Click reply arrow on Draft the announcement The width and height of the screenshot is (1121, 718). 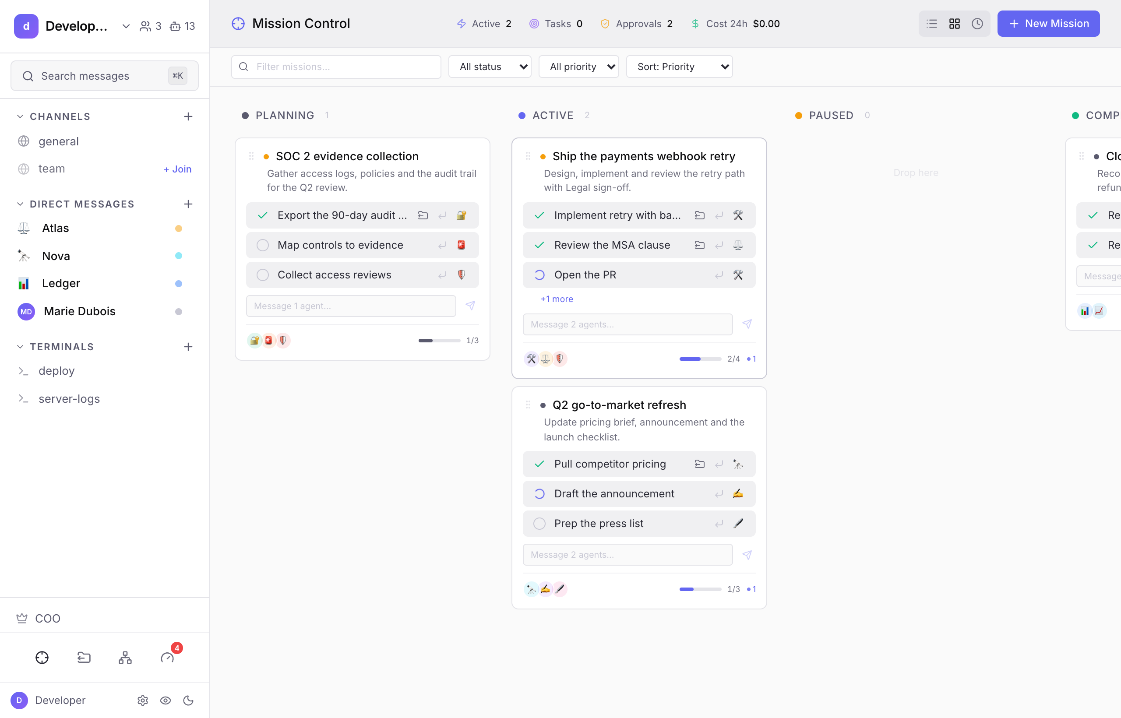pyautogui.click(x=719, y=494)
